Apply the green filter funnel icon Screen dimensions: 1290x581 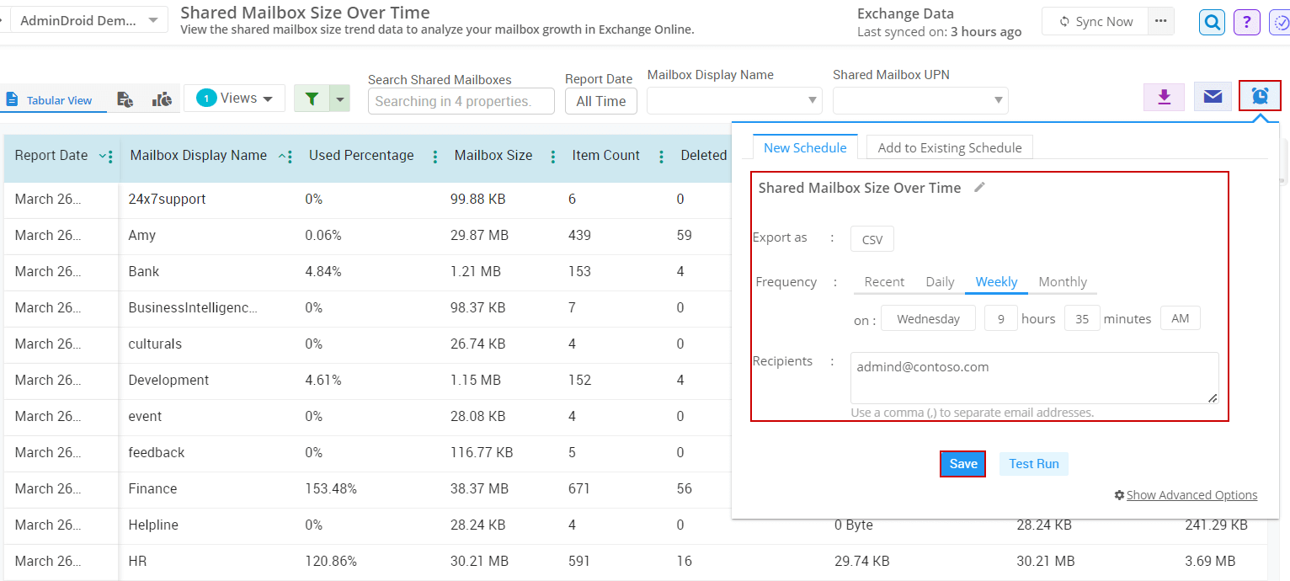tap(311, 98)
